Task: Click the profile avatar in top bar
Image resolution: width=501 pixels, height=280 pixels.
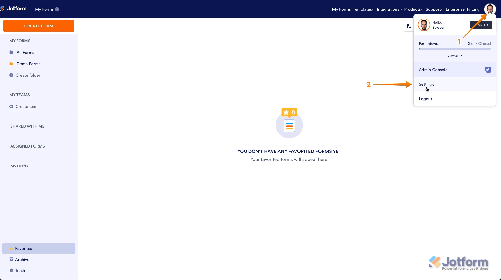Action: [x=490, y=9]
